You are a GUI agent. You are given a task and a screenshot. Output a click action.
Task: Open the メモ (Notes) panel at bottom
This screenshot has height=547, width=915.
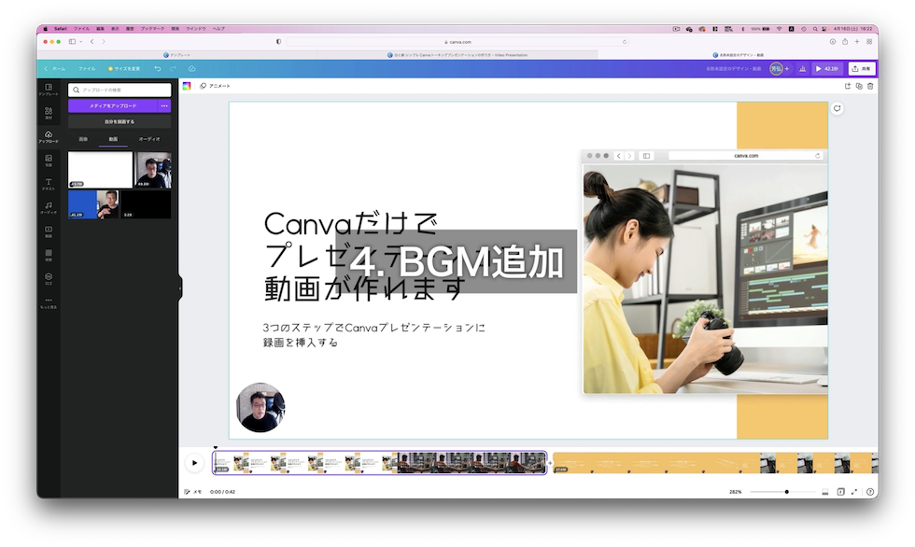coord(193,489)
